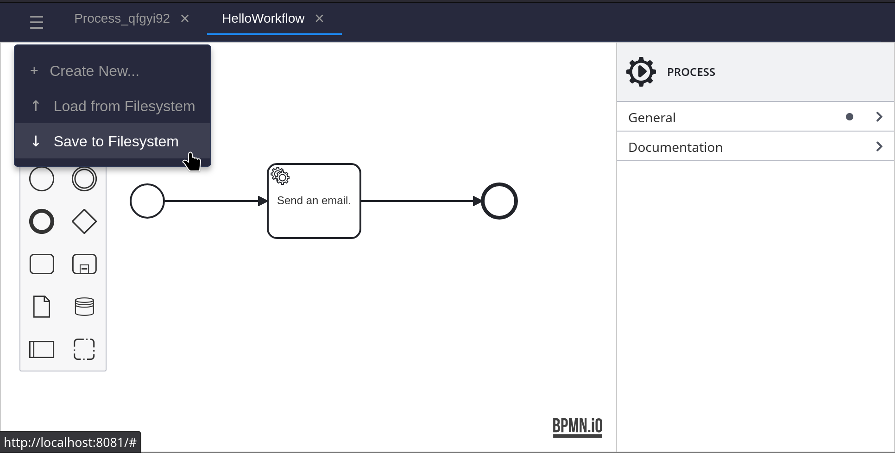Select the group dashed-box palette tool
The image size is (895, 453).
tap(84, 349)
